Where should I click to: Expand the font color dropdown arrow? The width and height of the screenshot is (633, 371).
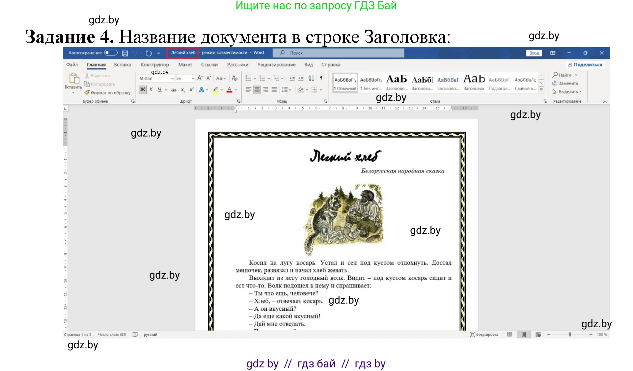pyautogui.click(x=236, y=89)
